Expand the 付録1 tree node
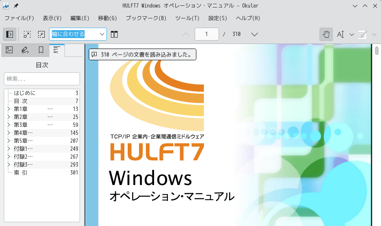Viewport: 381px width, 226px height. [9, 149]
